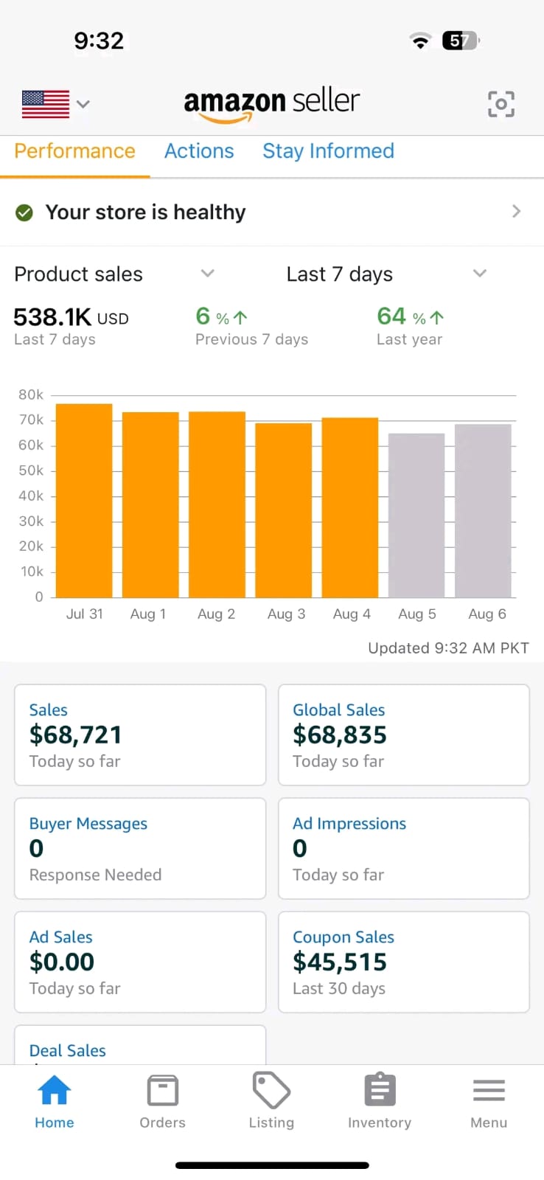This screenshot has height=1180, width=544.
Task: Open the Home tab icon
Action: click(55, 1091)
